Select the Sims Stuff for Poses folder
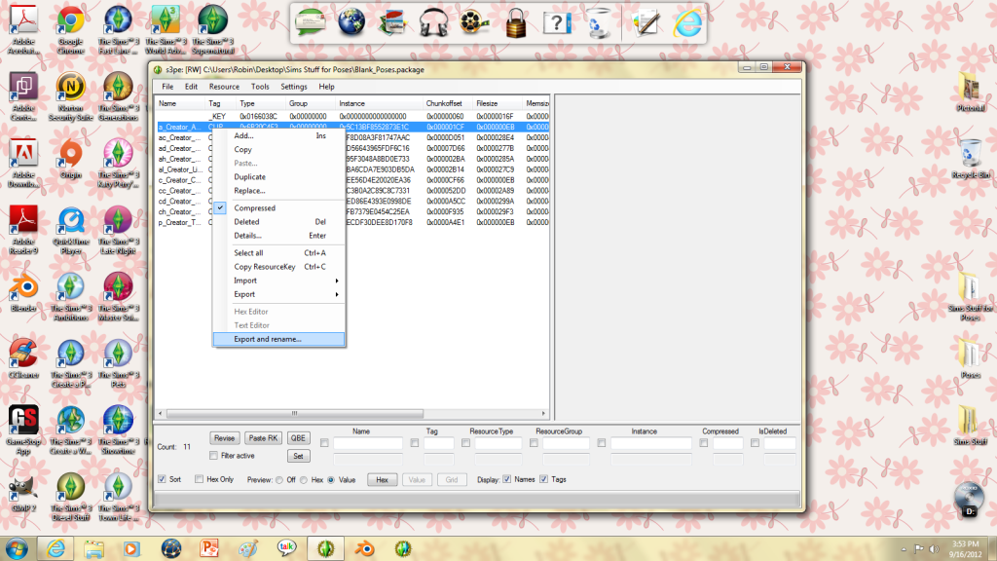This screenshot has width=997, height=561. [x=971, y=297]
